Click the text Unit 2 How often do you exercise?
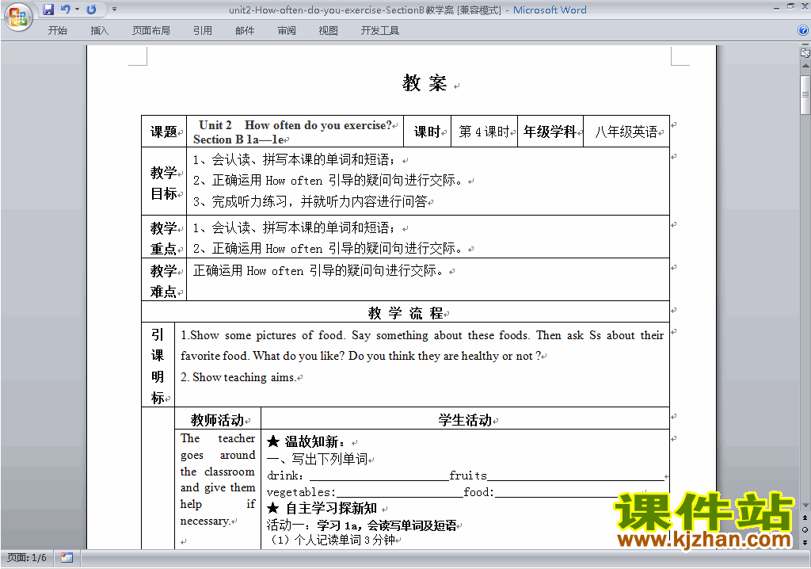Image resolution: width=811 pixels, height=569 pixels. tap(295, 125)
